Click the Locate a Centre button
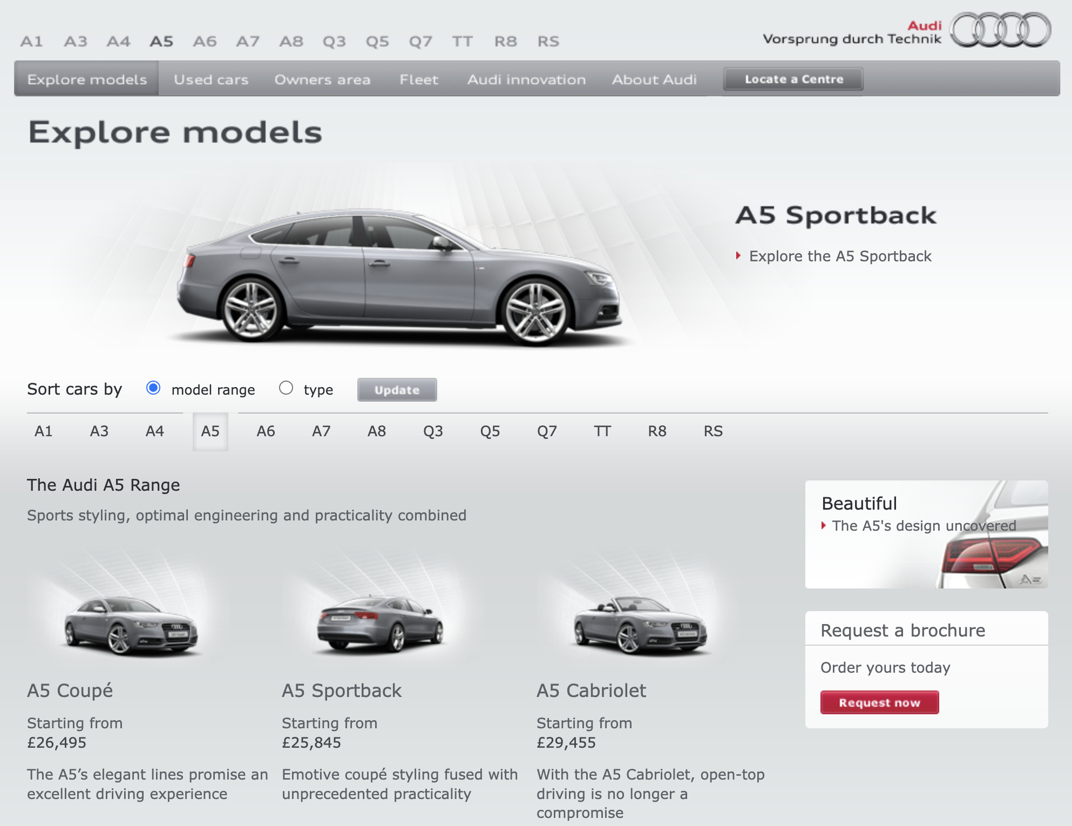 point(793,79)
